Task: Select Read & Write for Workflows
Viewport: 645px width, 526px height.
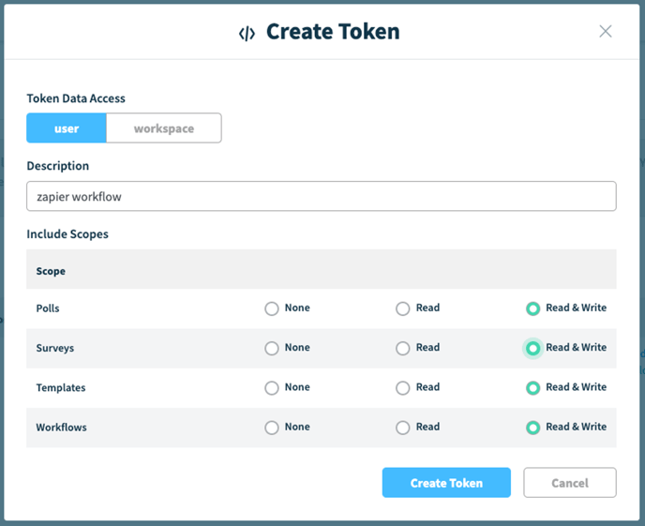Action: coord(533,428)
